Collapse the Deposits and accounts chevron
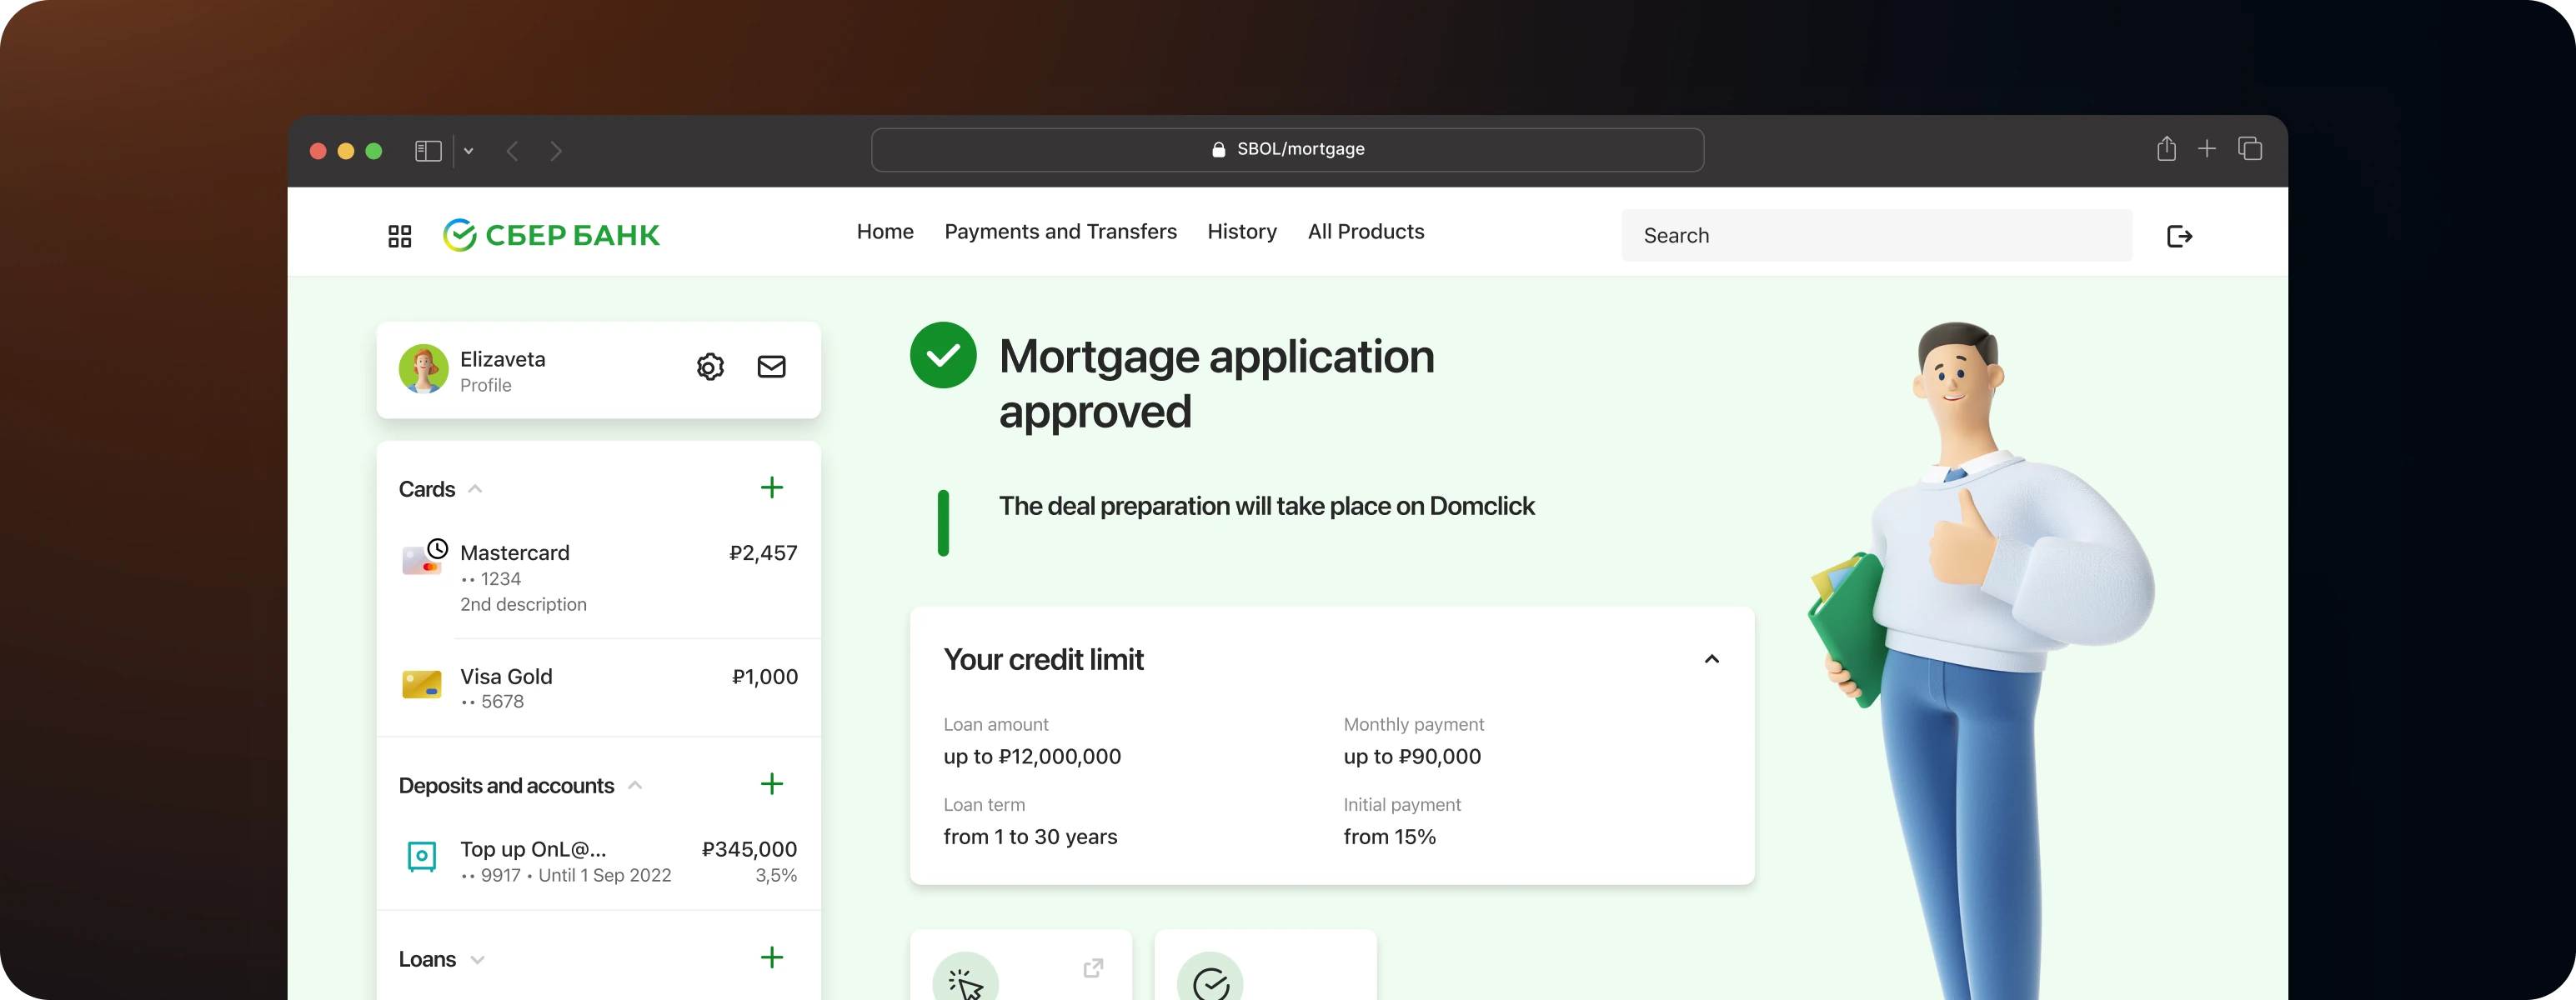 click(635, 785)
